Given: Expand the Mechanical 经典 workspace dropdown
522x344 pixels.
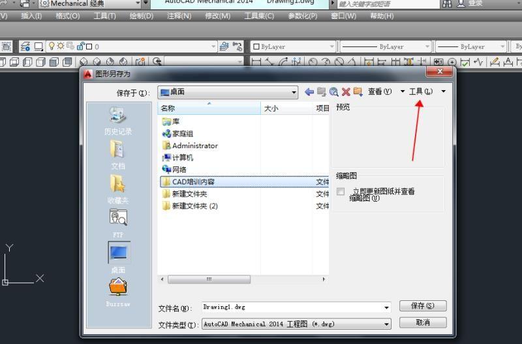Looking at the screenshot, I should pos(138,4).
